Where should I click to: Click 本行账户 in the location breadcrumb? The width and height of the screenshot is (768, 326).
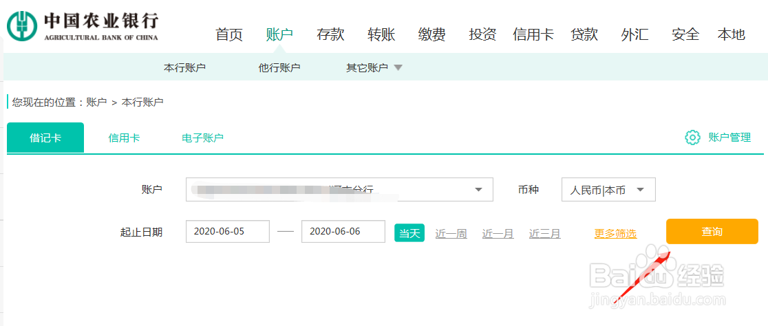(x=142, y=102)
